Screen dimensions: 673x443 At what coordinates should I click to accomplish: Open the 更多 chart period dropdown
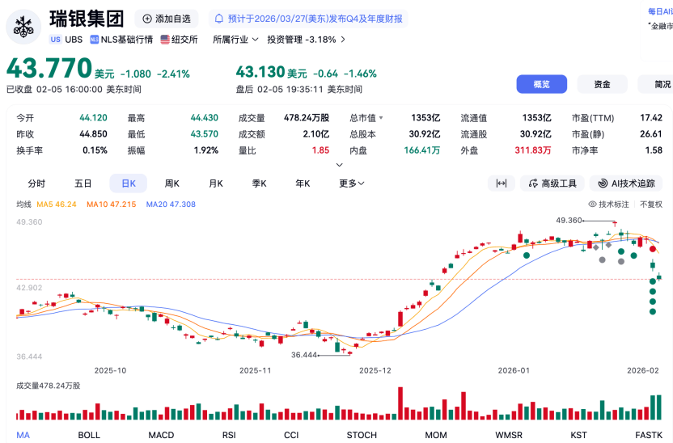tap(351, 184)
